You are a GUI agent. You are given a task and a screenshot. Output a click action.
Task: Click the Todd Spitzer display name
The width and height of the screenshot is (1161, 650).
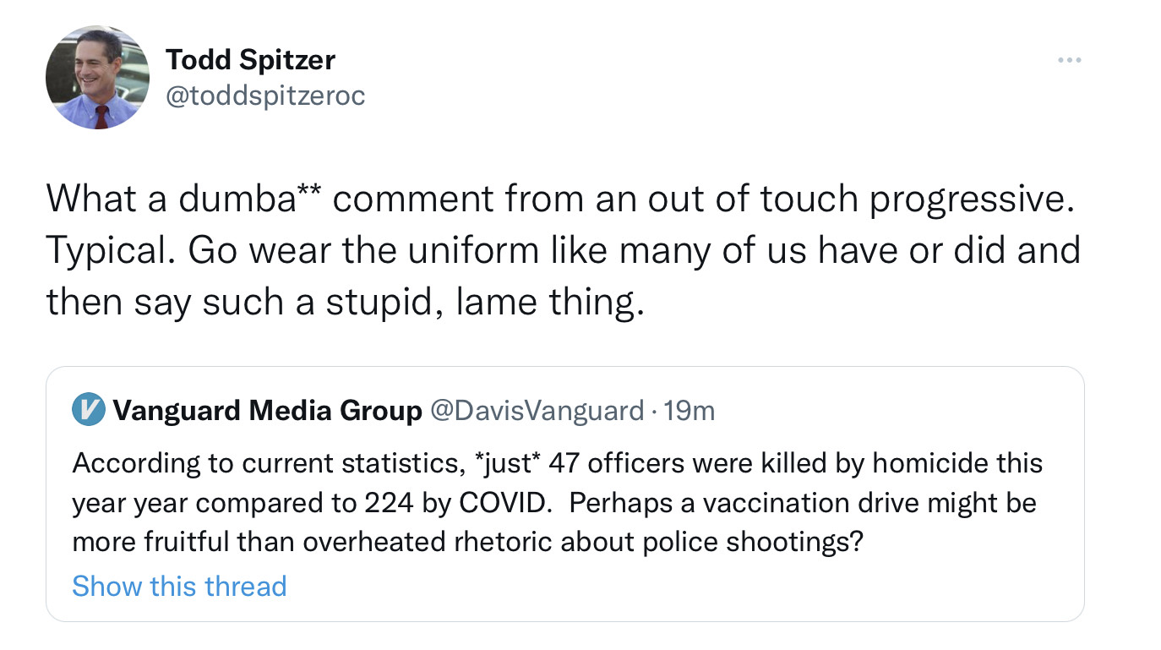click(250, 60)
